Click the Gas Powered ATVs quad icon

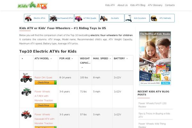point(53,18)
